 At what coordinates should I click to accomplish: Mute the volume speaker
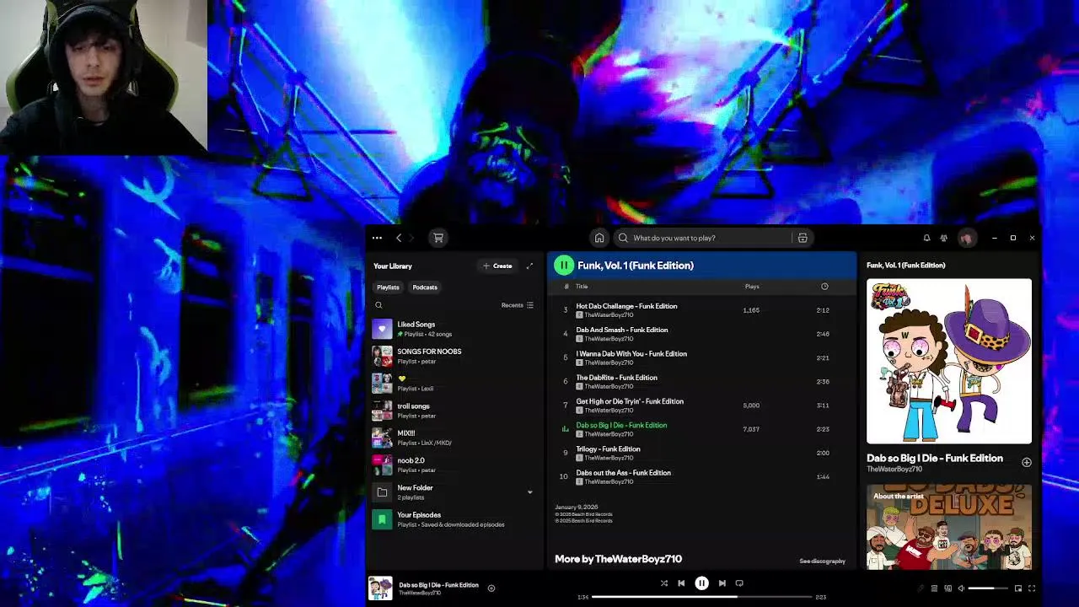(961, 588)
